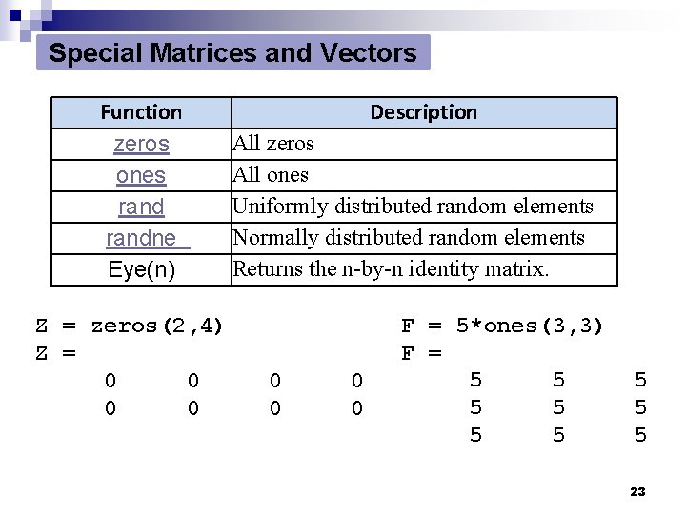The image size is (686, 514).
Task: Open the ones function link
Action: click(141, 175)
